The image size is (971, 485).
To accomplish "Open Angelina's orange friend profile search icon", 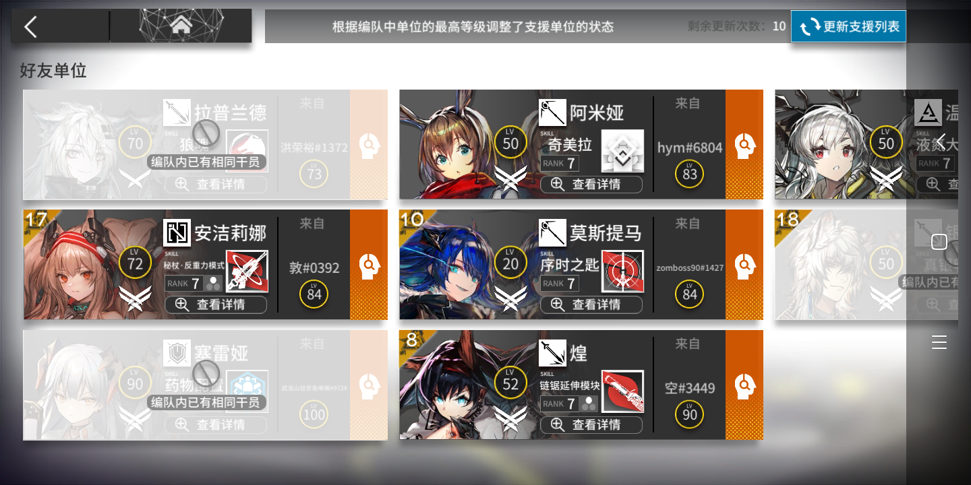I will [x=369, y=265].
